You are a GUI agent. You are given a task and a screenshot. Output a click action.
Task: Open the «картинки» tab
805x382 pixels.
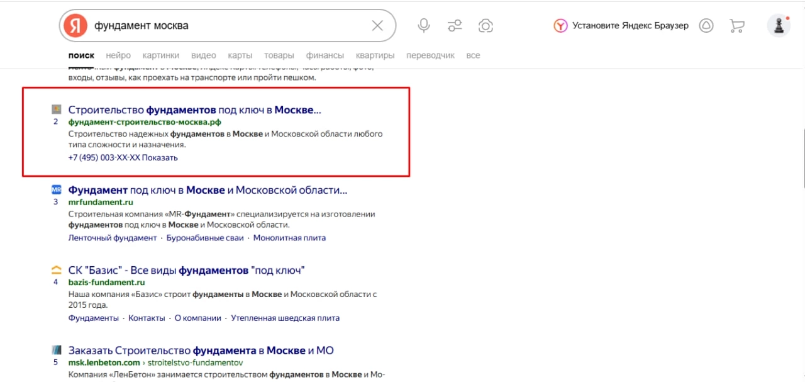click(161, 55)
